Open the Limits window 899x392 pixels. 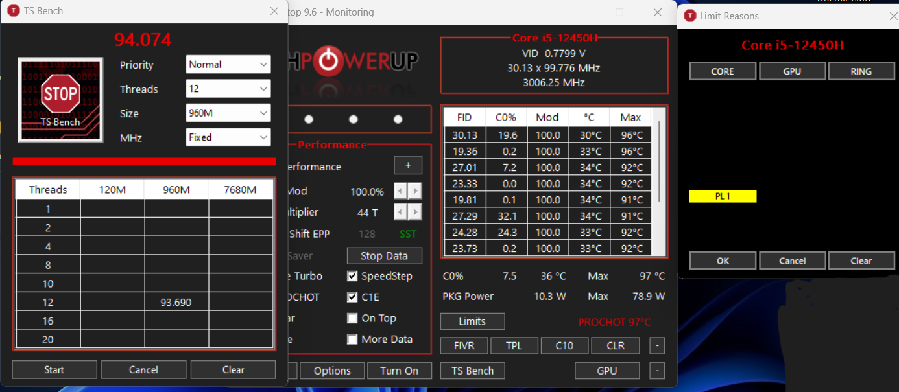pyautogui.click(x=472, y=321)
